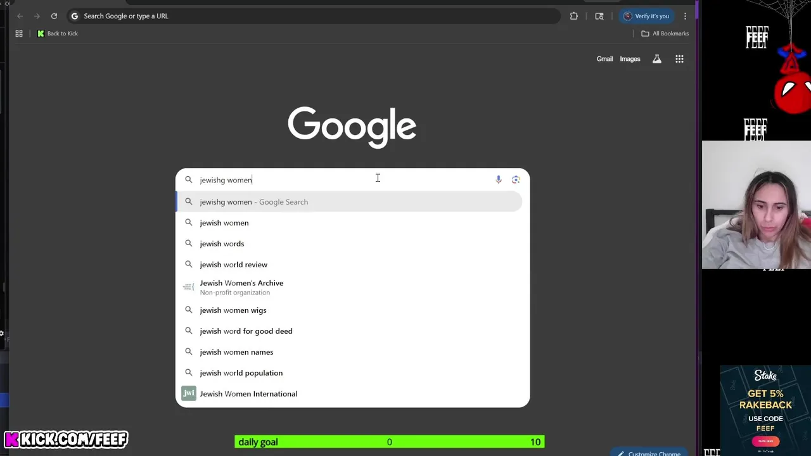Reload the page with the refresh icon
Screen dimensions: 811x456
pyautogui.click(x=54, y=16)
